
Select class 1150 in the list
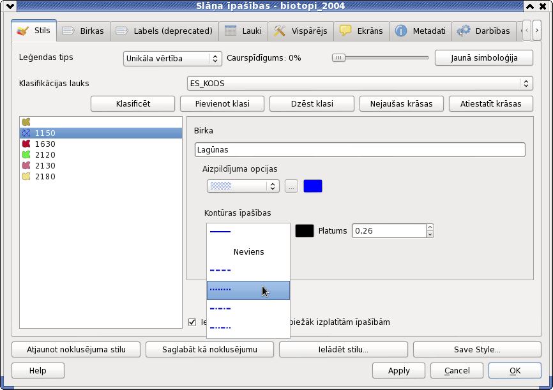(101, 133)
